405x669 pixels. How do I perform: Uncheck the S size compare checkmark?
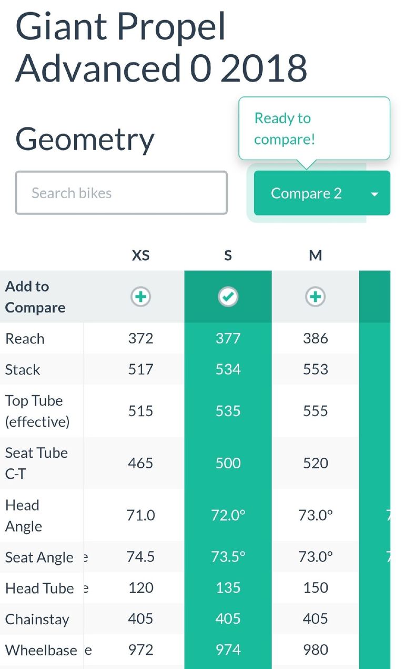[x=228, y=297]
